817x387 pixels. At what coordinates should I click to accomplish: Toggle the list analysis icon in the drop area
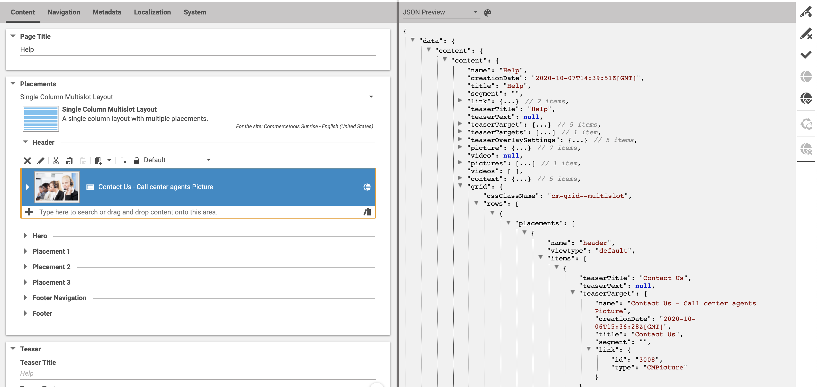[x=367, y=212]
